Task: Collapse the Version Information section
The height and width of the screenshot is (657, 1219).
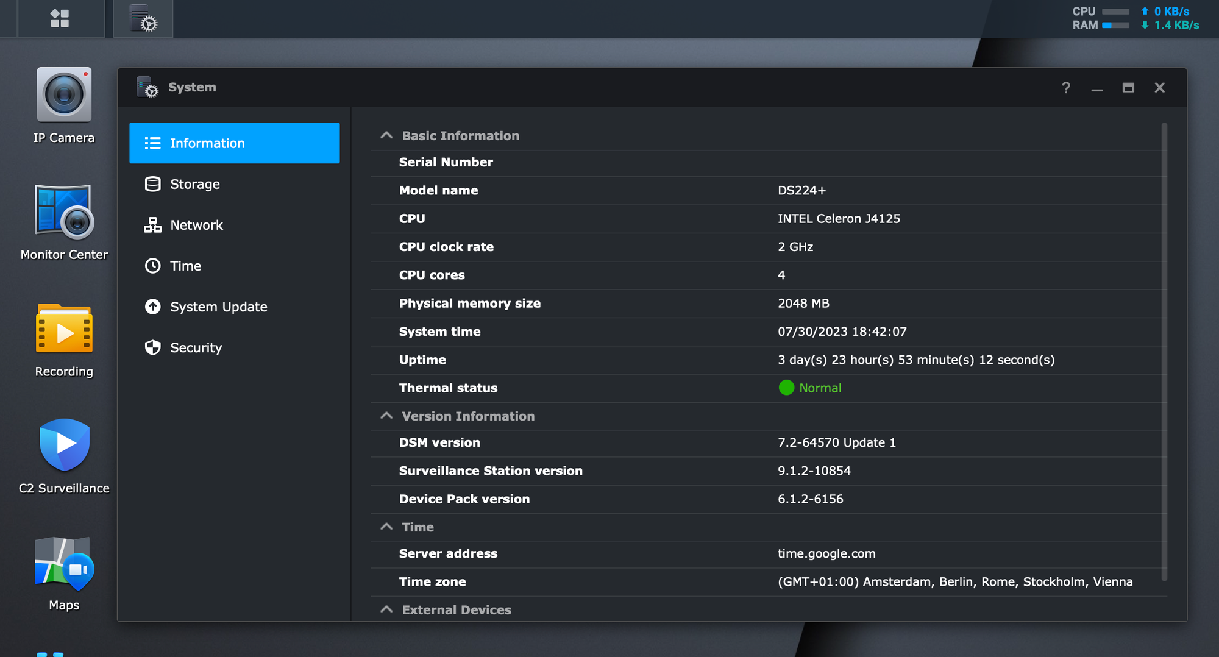Action: (386, 416)
